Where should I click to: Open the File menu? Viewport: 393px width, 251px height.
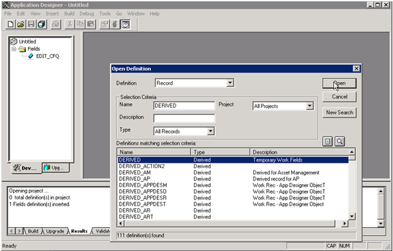pos(7,14)
